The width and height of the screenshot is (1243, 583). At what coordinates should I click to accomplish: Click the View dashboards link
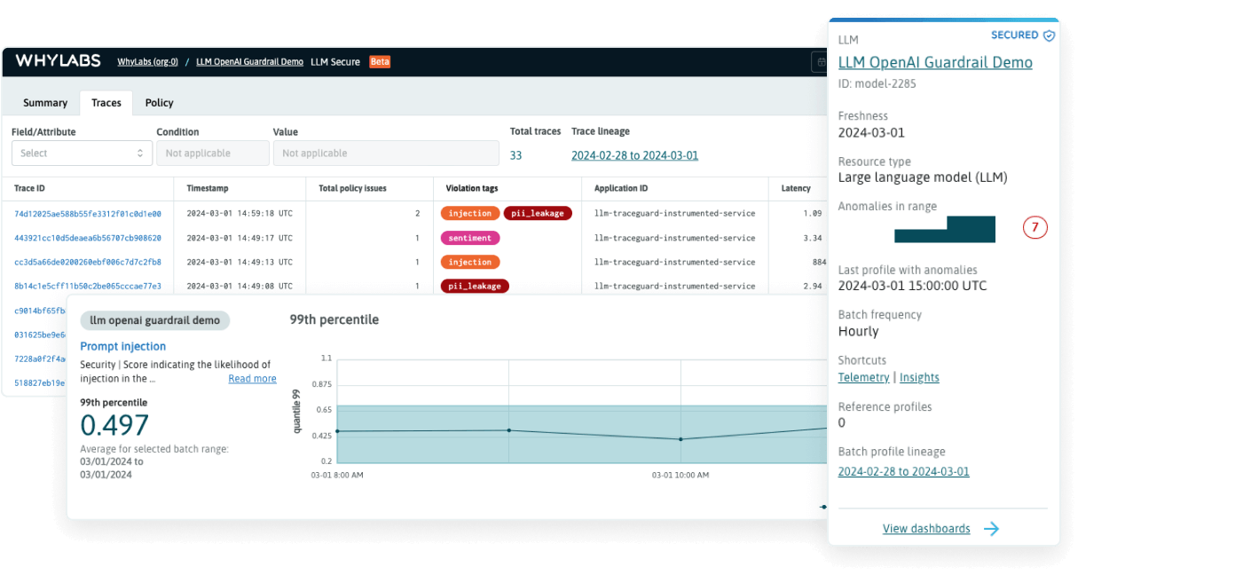click(x=926, y=528)
